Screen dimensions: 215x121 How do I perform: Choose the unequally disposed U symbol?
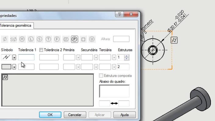[x=92, y=39]
